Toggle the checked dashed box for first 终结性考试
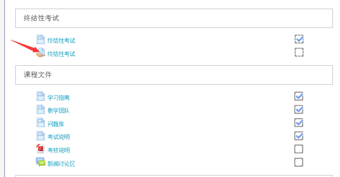The image size is (340, 177). pyautogui.click(x=299, y=39)
